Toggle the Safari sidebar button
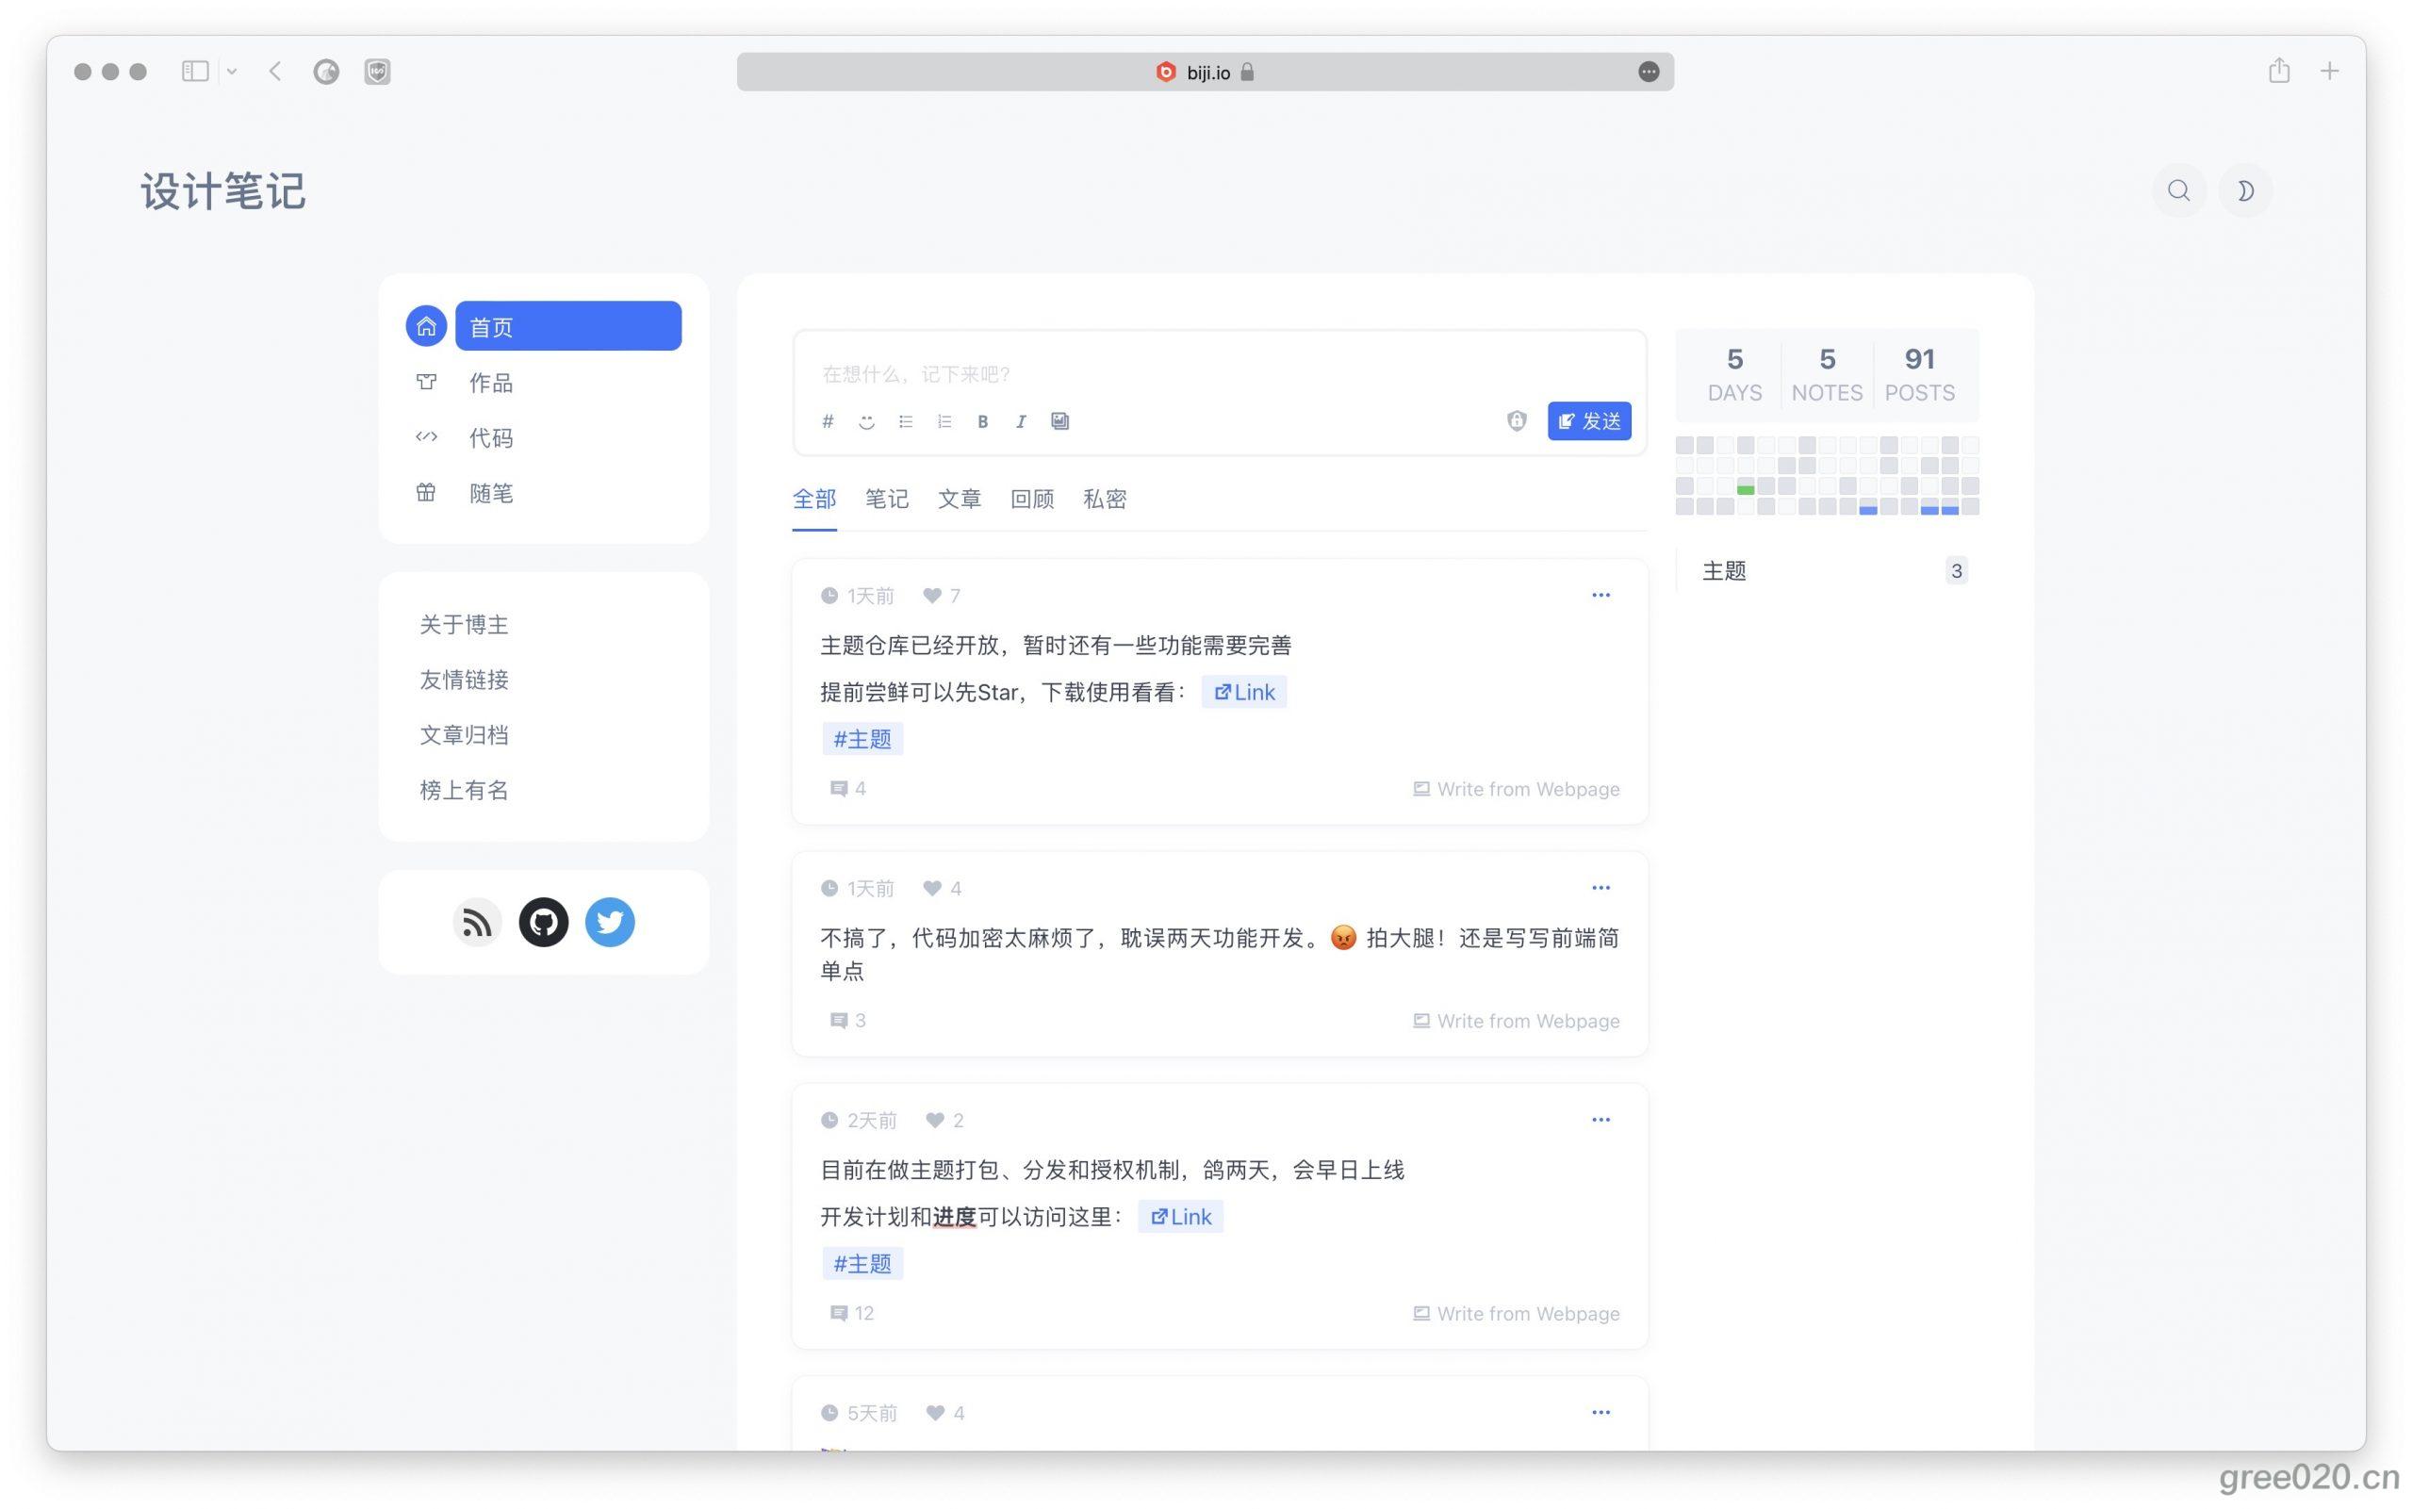2413x1509 pixels. point(194,71)
